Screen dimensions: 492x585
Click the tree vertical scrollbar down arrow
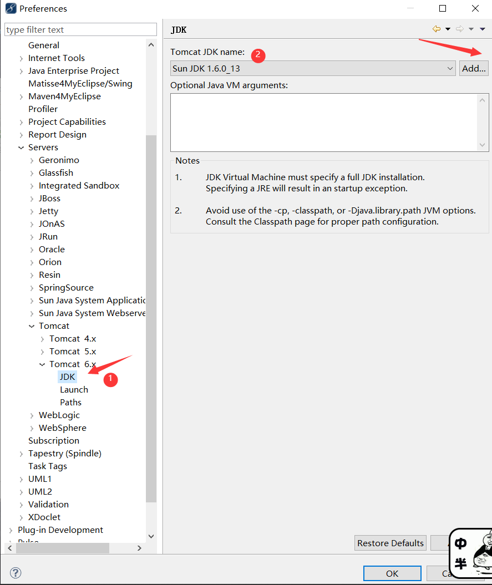coord(151,536)
